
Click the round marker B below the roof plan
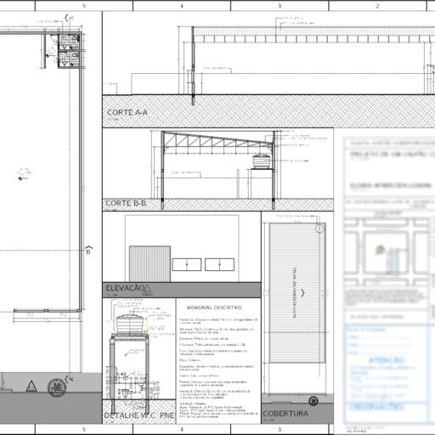[x=313, y=401]
